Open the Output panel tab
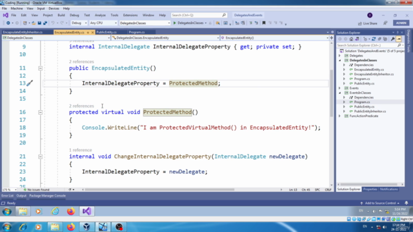Viewport: 413px width, 232px height. coord(21,196)
